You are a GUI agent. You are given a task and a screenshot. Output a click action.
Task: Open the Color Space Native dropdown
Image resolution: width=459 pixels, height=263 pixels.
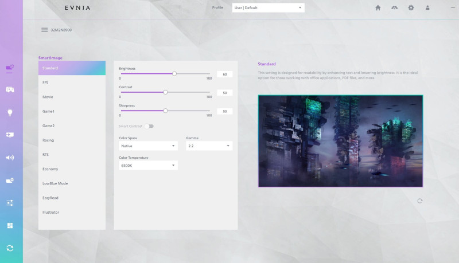pyautogui.click(x=148, y=146)
